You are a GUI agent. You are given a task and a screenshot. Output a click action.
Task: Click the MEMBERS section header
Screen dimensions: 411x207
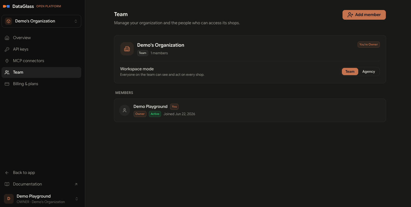coord(124,93)
